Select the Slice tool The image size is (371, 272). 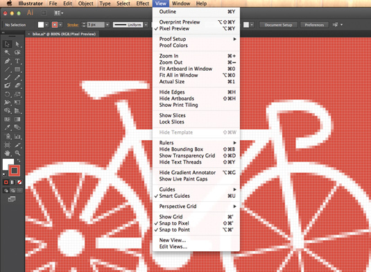click(x=17, y=144)
